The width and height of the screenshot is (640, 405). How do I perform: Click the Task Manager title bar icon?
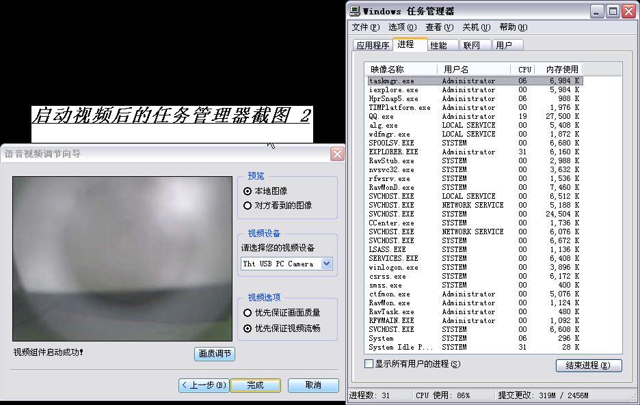click(x=355, y=11)
